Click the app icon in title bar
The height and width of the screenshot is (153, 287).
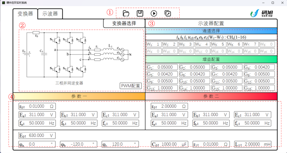(x=3, y=3)
